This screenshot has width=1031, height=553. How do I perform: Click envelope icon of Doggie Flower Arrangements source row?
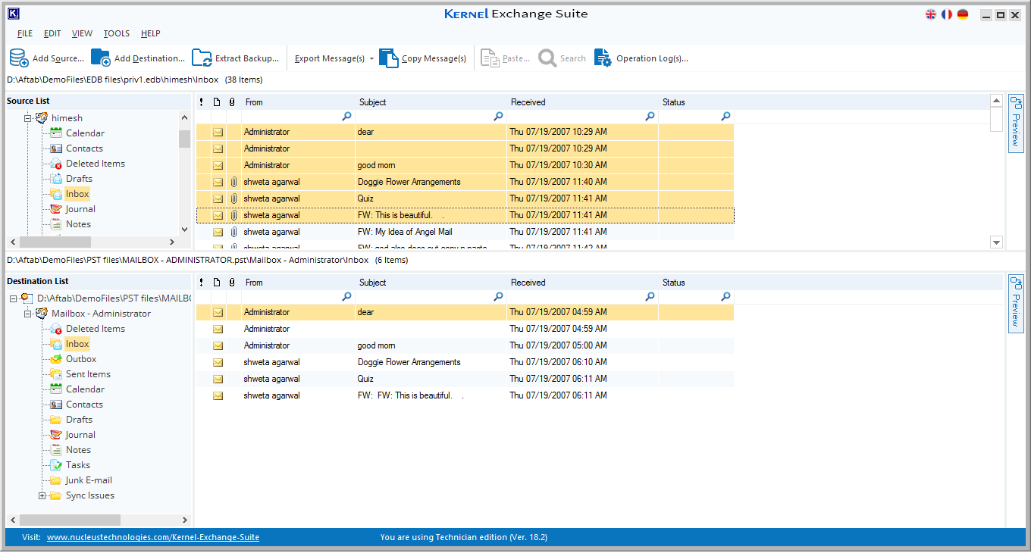pyautogui.click(x=218, y=182)
